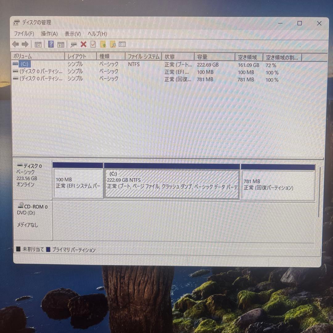Click the checkmark properties toolbar icon
The height and width of the screenshot is (333, 333).
coord(93,44)
